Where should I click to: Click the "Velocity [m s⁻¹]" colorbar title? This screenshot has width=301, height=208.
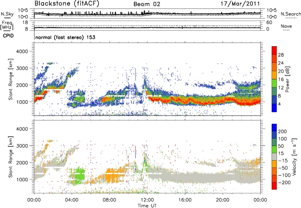coord(294,157)
